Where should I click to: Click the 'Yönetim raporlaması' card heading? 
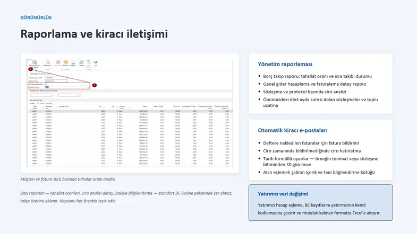coord(285,64)
